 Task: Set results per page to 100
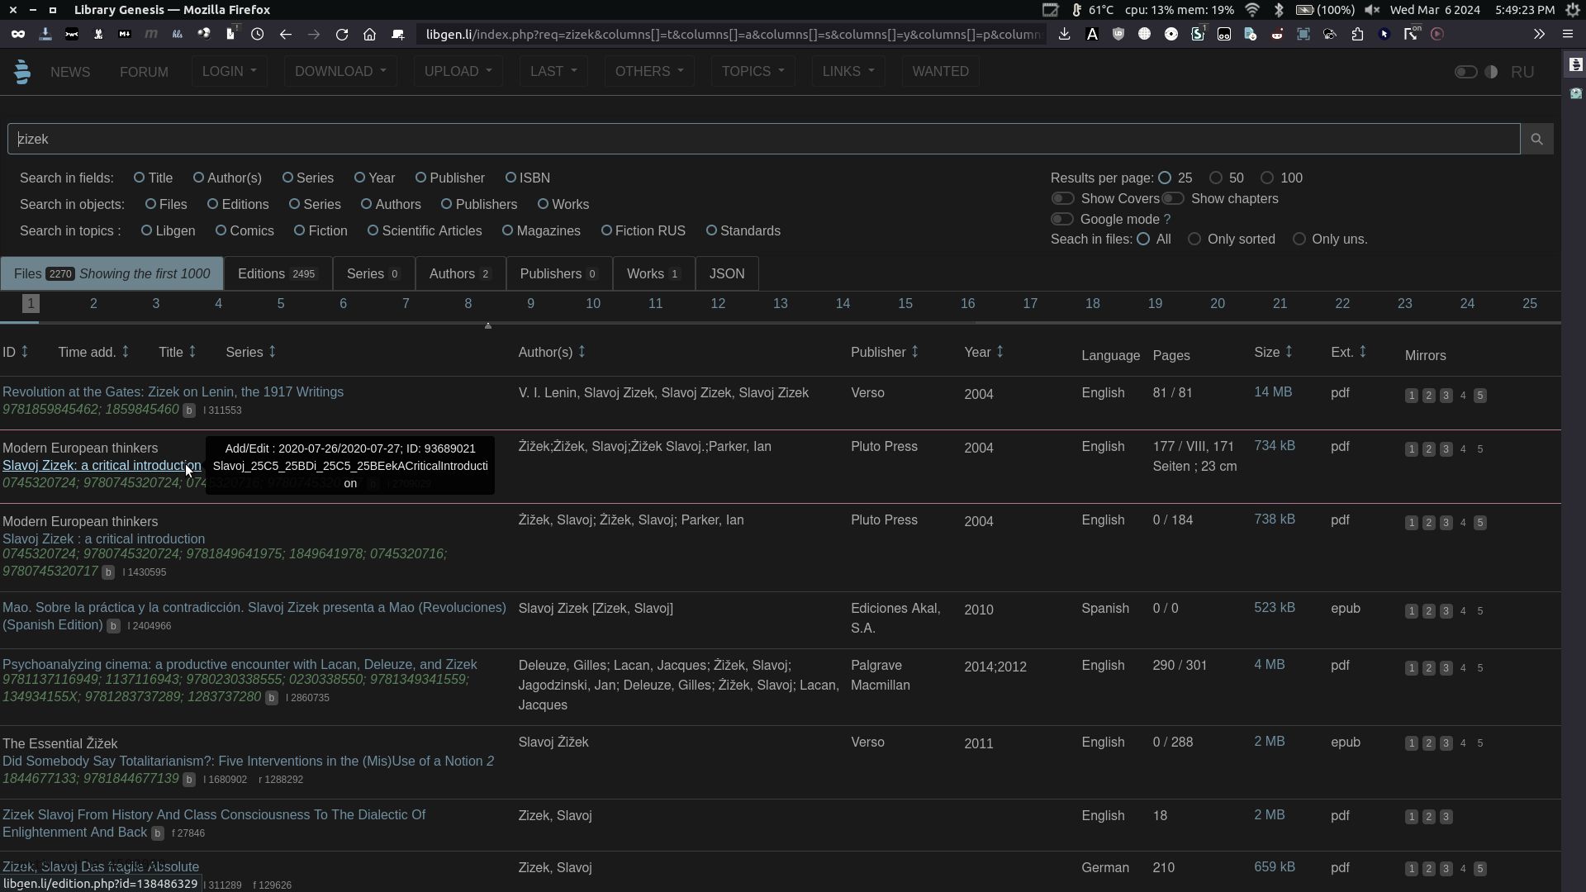(1267, 178)
